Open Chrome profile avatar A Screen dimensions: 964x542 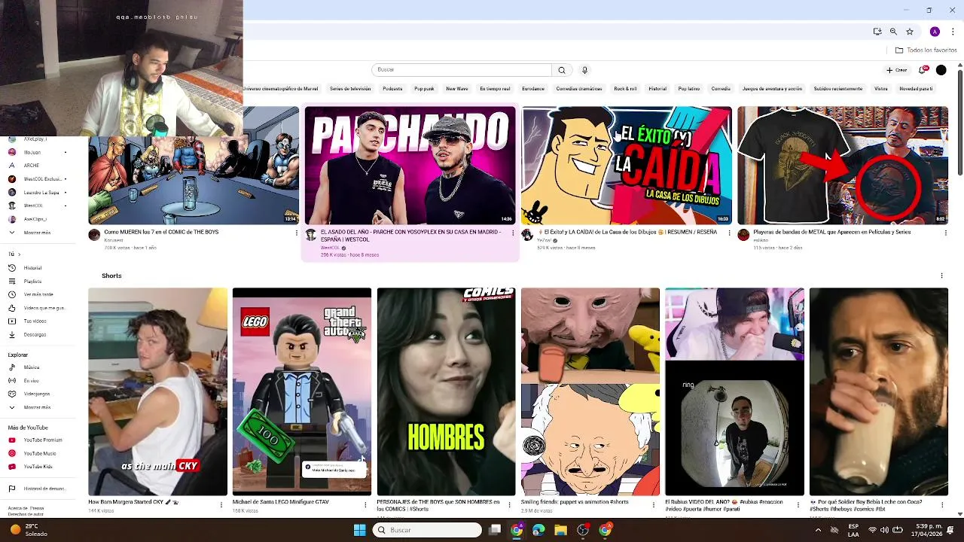pos(935,32)
